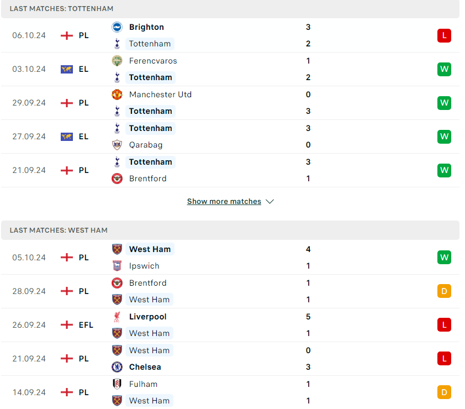Click red L badge for Chelsea match

[444, 359]
